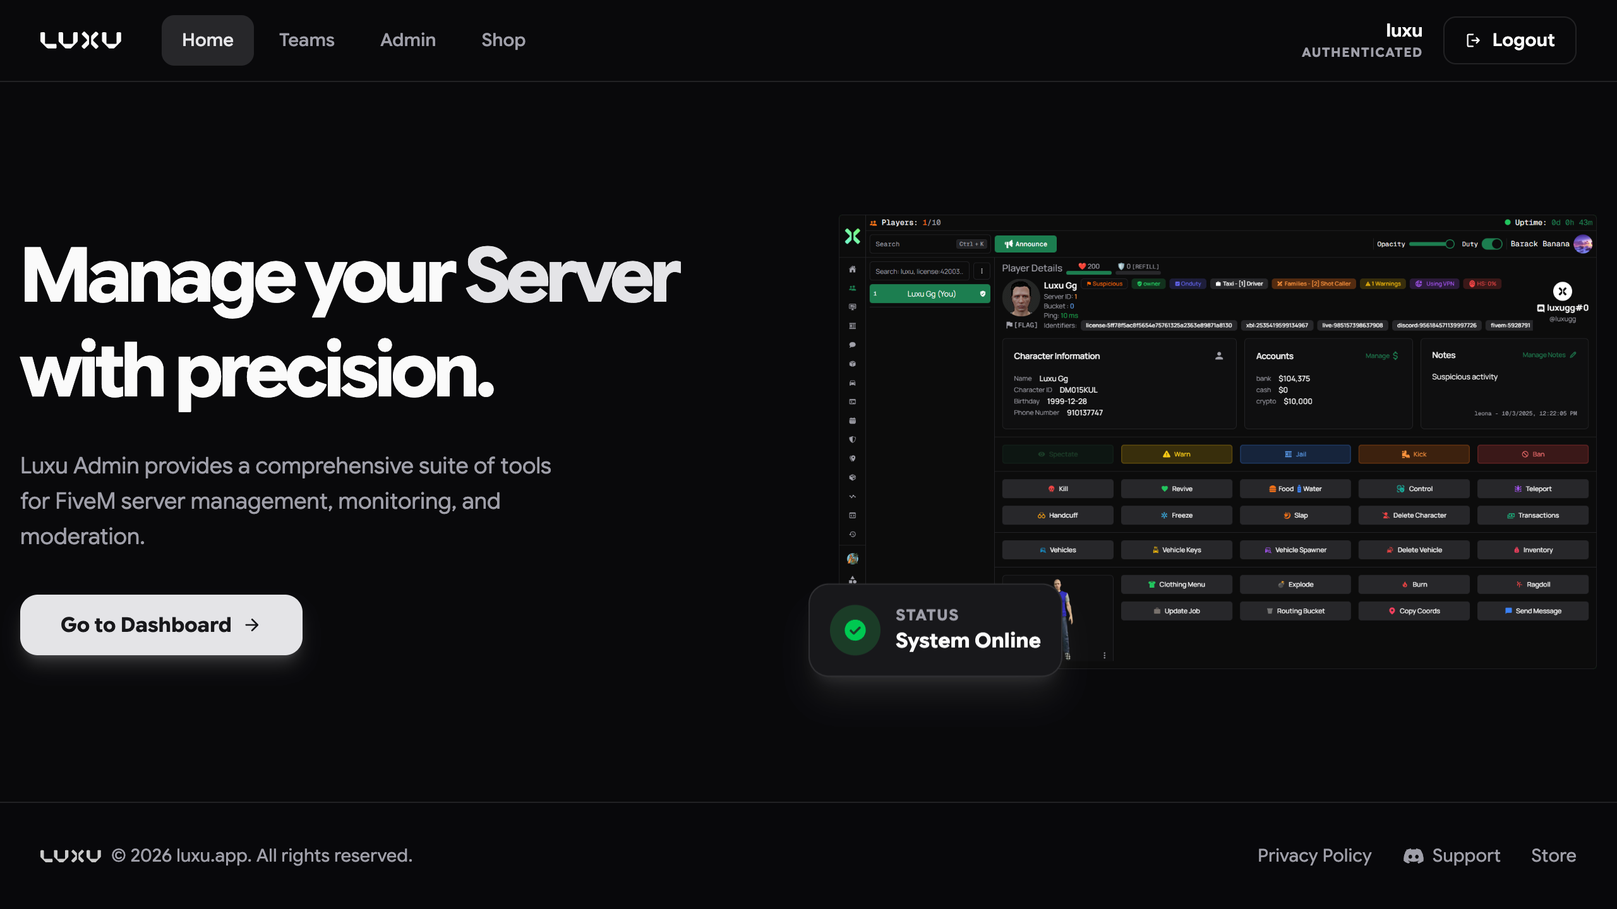The width and height of the screenshot is (1617, 909).
Task: Toggle the Duty switch
Action: [1492, 244]
